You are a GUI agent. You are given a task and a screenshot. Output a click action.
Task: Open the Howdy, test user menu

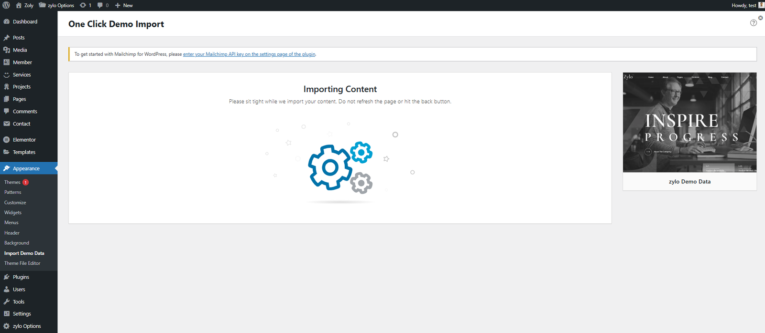point(747,5)
